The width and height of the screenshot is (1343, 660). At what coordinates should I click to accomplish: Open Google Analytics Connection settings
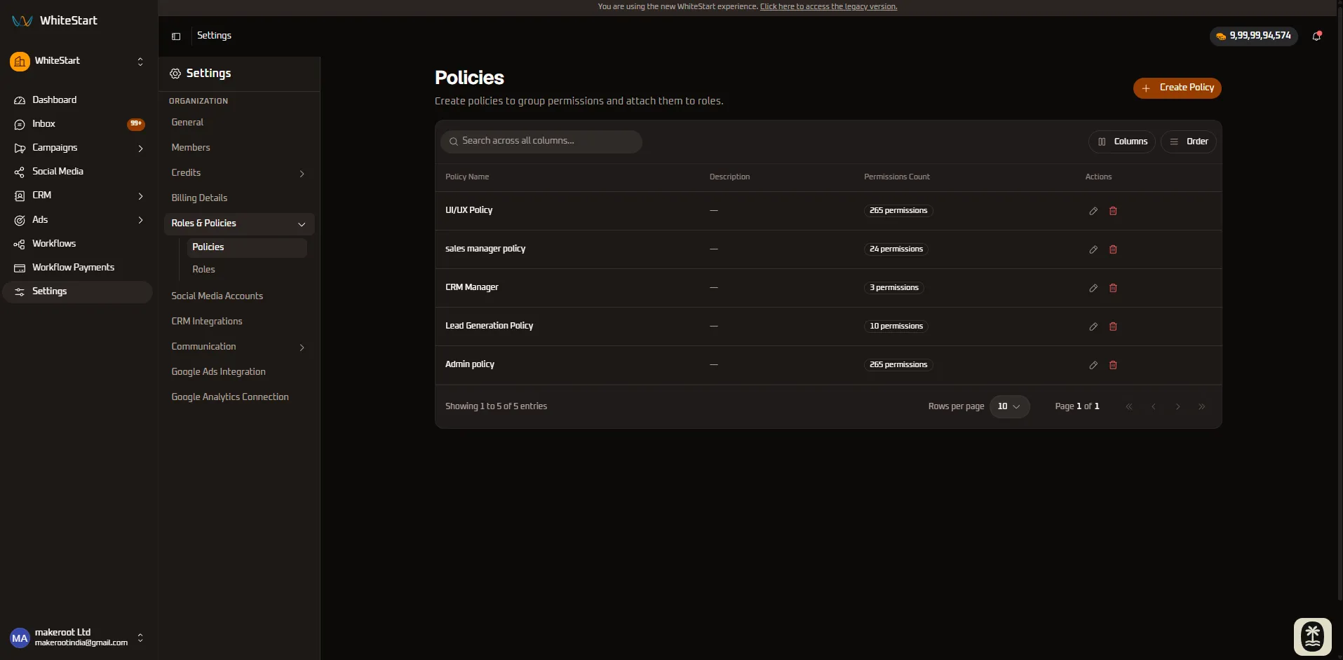pos(238,397)
